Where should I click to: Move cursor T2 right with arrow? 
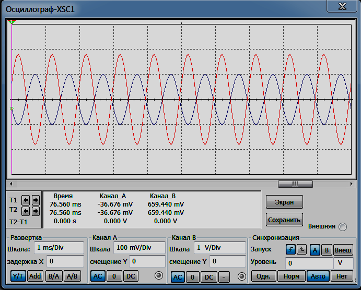click(36, 211)
